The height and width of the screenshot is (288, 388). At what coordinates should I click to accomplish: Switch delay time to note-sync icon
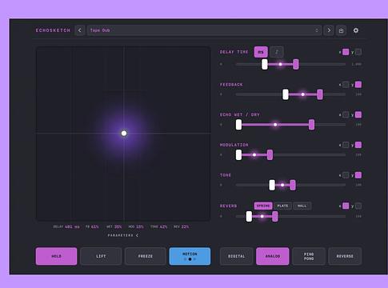[277, 52]
